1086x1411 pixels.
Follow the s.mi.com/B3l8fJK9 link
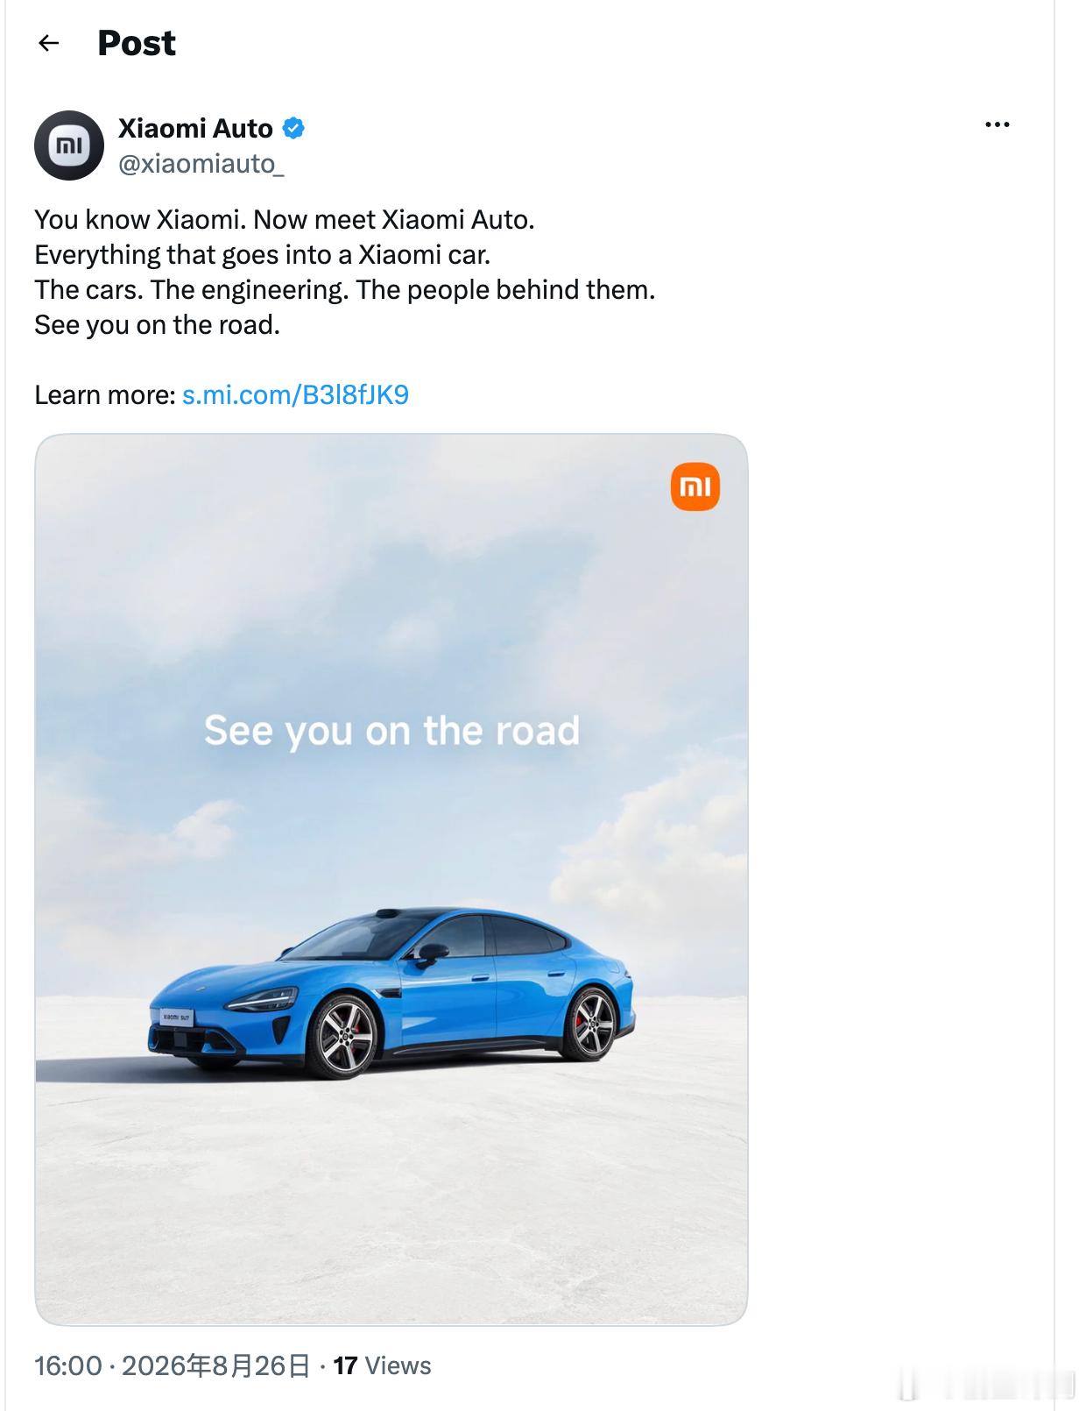[x=295, y=395]
